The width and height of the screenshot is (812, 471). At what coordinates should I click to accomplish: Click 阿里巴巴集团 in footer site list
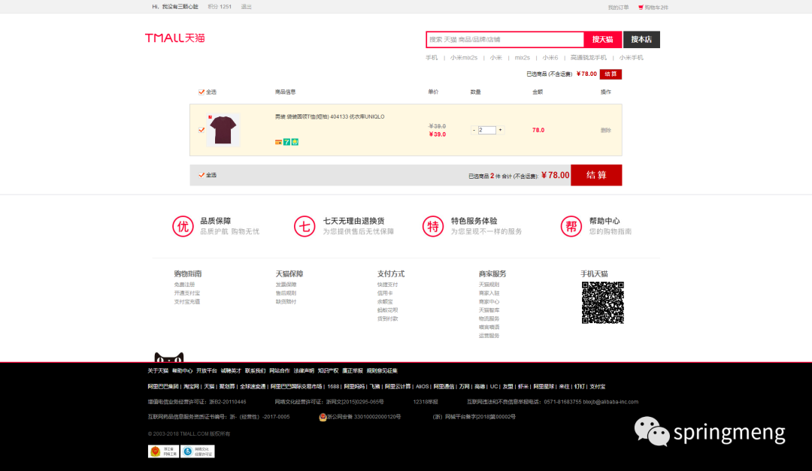(163, 387)
